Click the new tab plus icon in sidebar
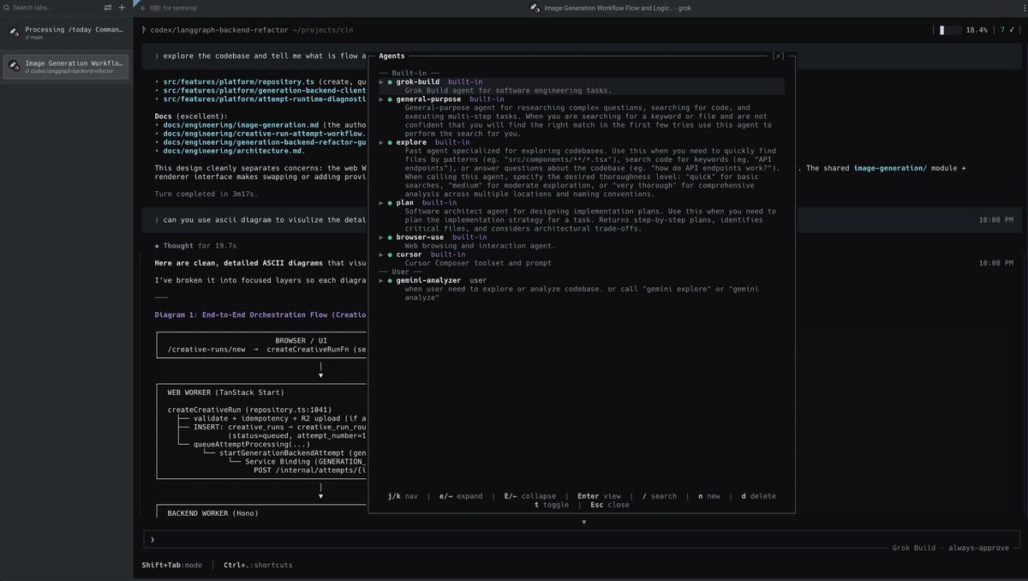The height and width of the screenshot is (581, 1028). click(x=122, y=8)
